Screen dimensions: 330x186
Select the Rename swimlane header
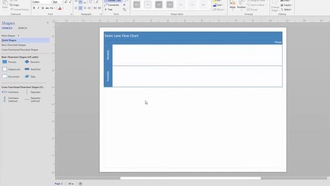coord(108,55)
